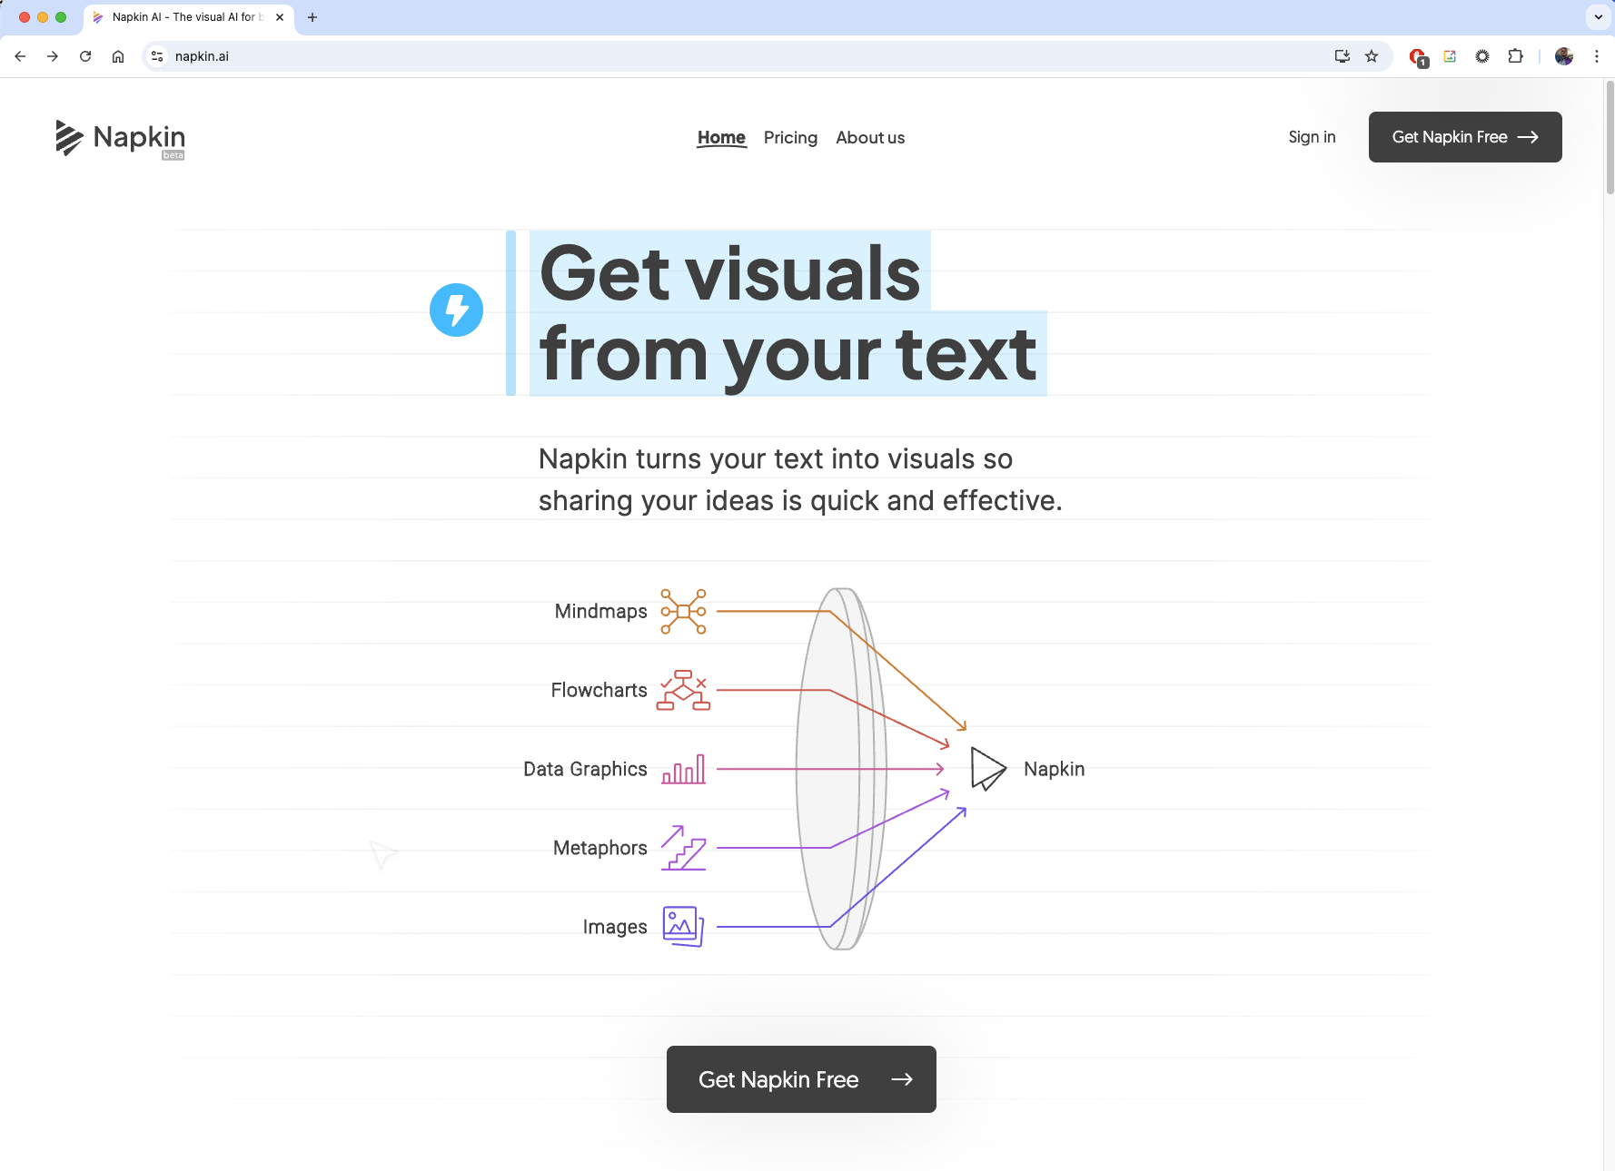This screenshot has width=1615, height=1171.
Task: Click the page vertical scrollbar
Action: [1610, 137]
